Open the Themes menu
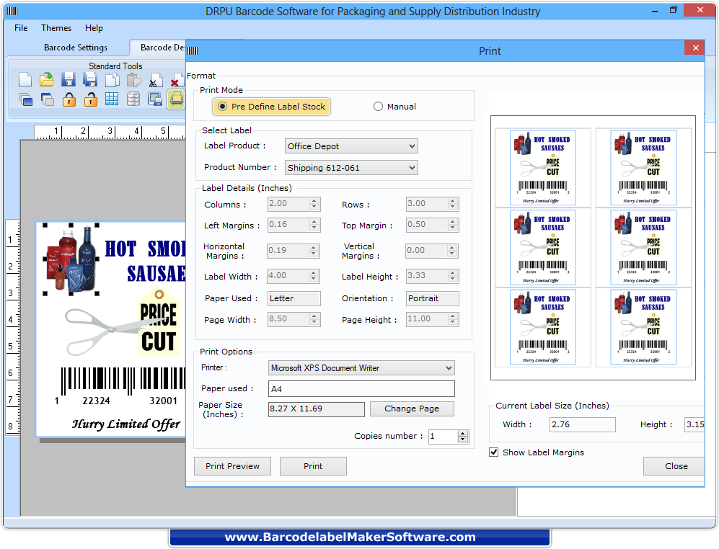The image size is (719, 549). pyautogui.click(x=56, y=28)
